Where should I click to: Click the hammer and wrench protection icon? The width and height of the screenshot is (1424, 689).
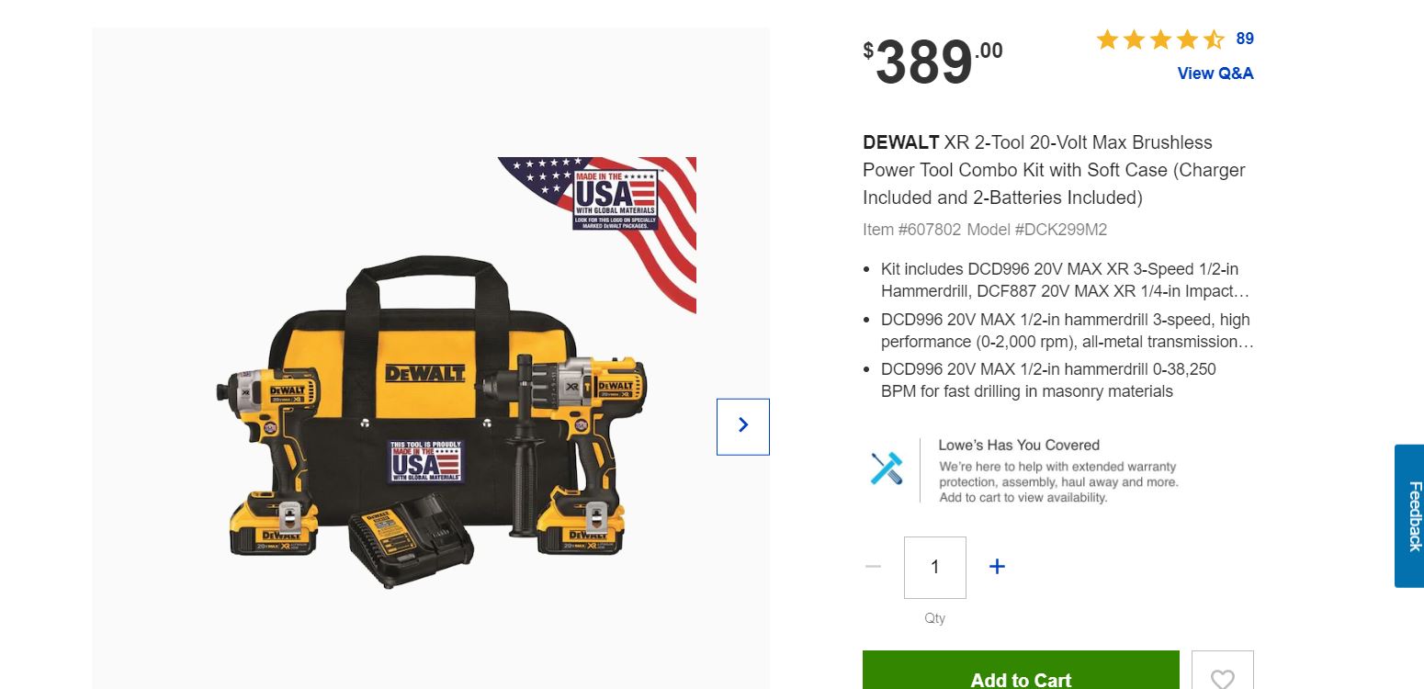tap(887, 469)
